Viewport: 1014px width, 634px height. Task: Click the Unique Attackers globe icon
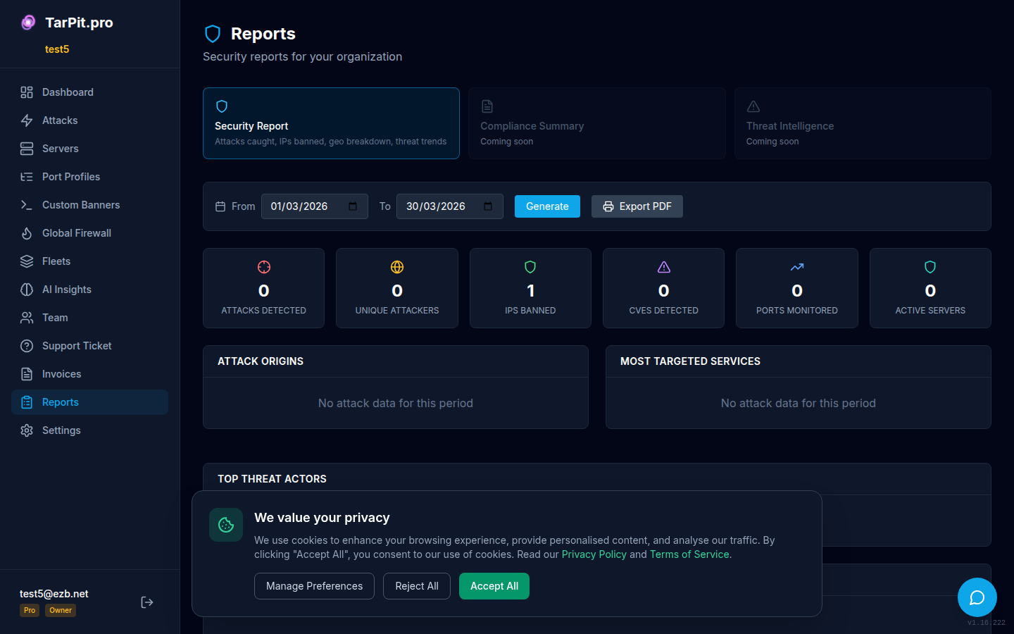[397, 267]
